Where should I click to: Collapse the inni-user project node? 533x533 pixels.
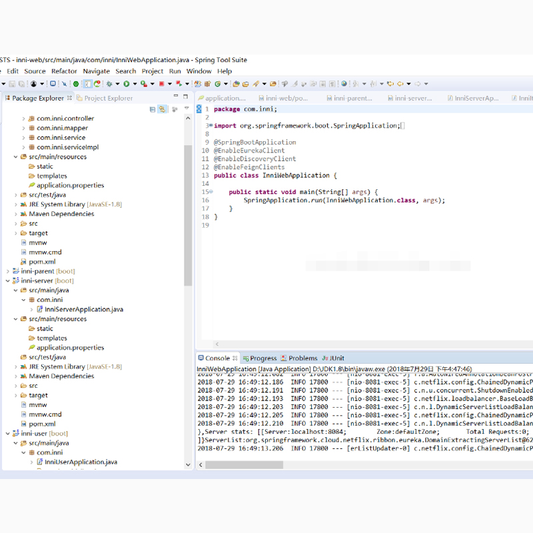tap(8, 434)
